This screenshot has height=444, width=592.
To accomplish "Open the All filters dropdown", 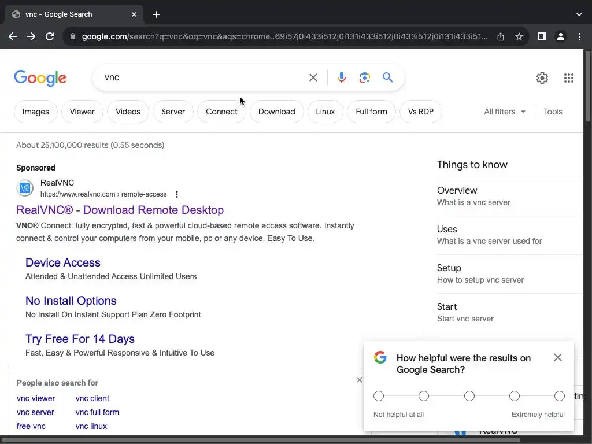I will click(x=505, y=112).
